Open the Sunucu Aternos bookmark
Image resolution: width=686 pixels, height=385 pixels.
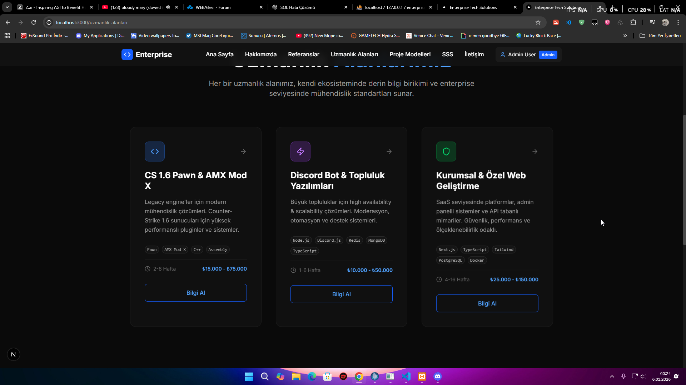(264, 36)
